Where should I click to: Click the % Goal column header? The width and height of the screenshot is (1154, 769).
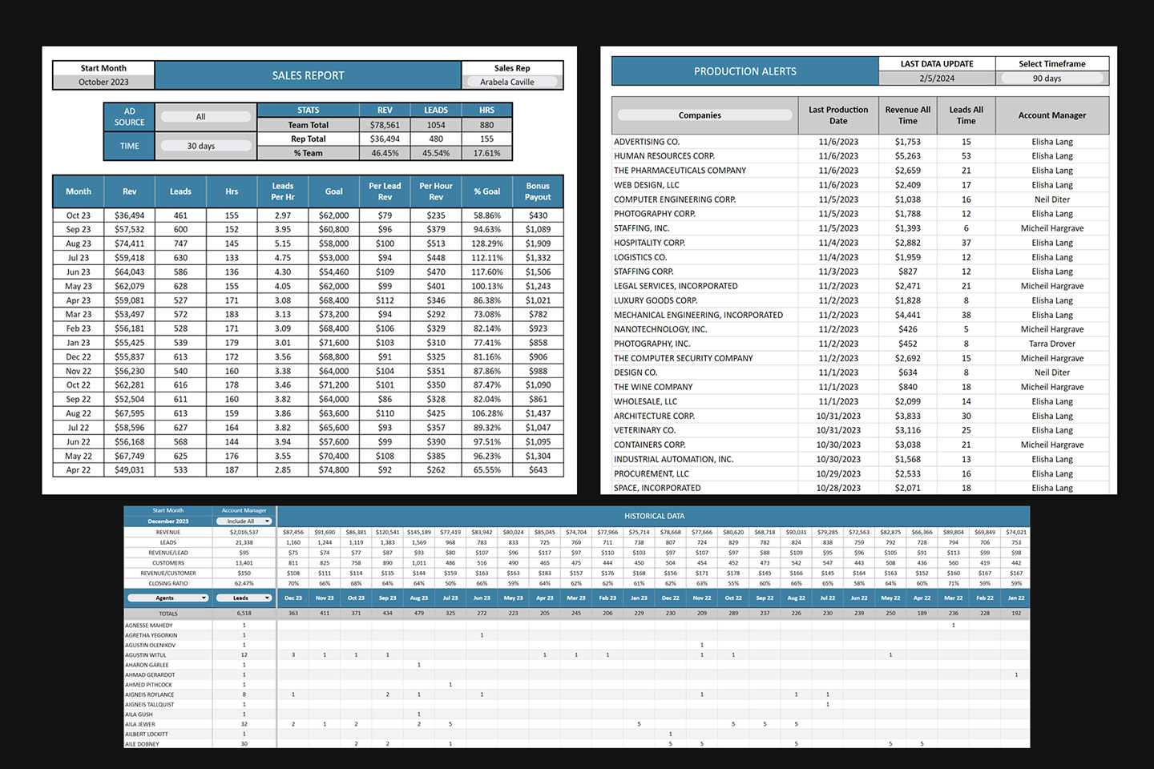point(486,191)
